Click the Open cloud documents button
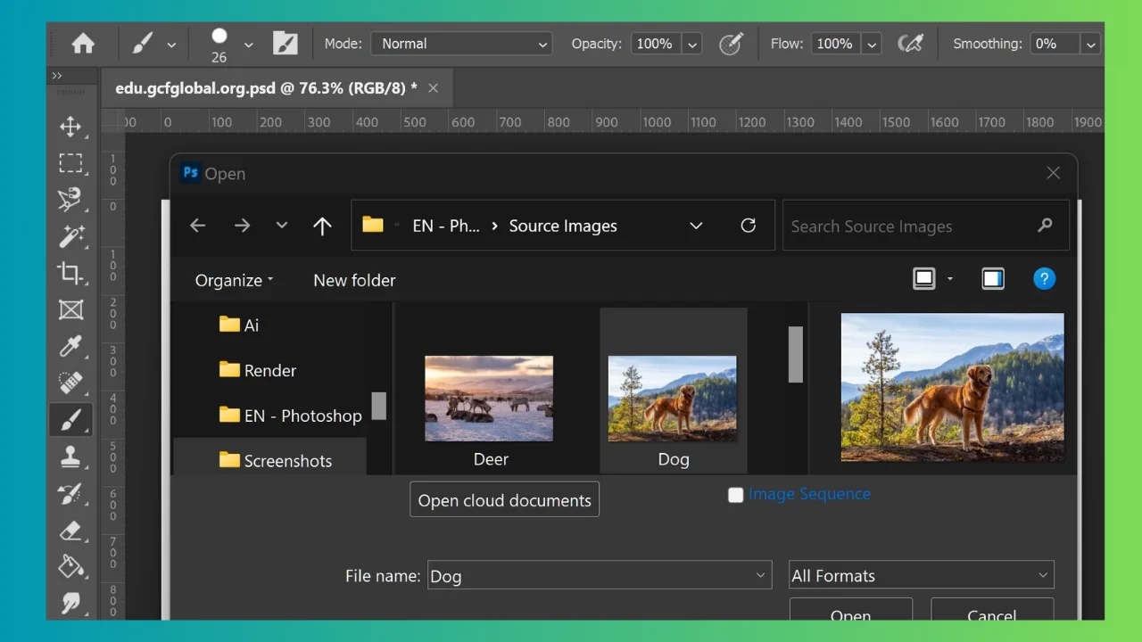1142x642 pixels. tap(504, 499)
